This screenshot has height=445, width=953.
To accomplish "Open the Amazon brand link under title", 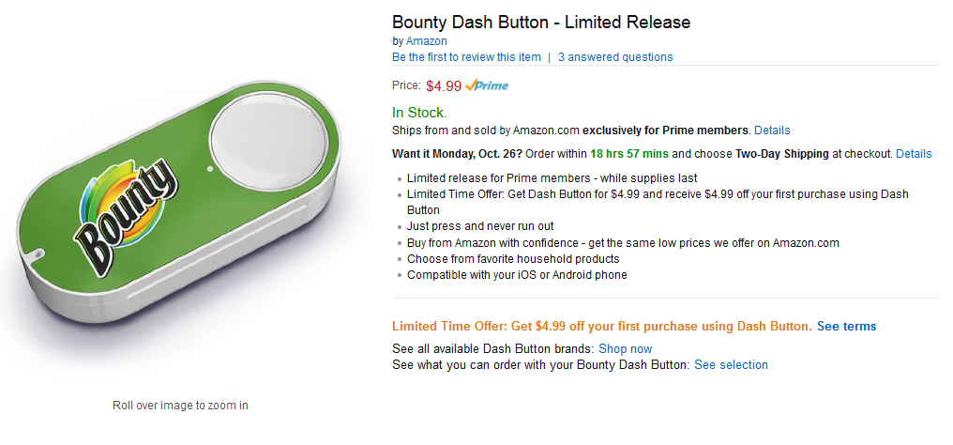I will click(426, 41).
